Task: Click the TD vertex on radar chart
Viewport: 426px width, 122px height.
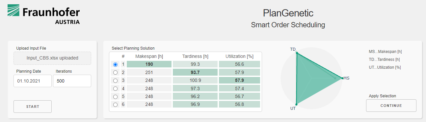Action: [297, 53]
